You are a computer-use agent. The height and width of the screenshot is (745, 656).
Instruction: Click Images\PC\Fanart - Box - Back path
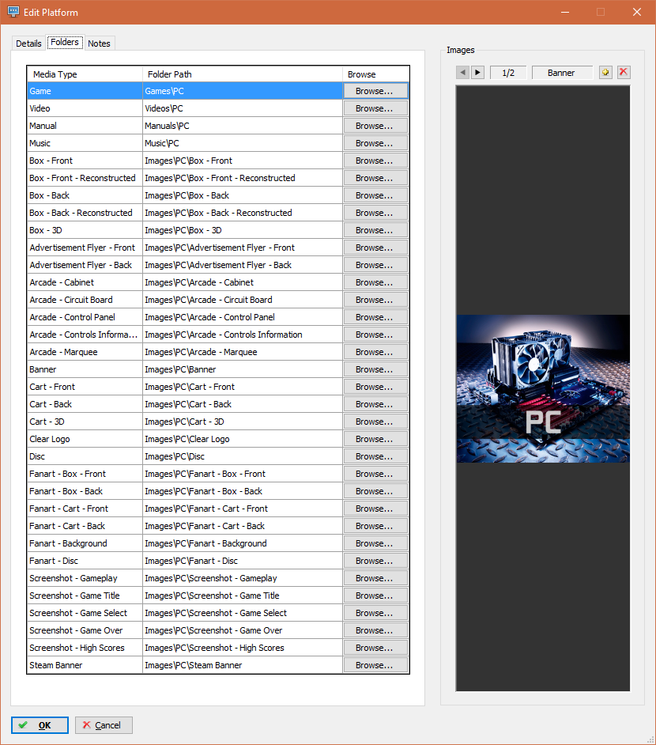[243, 491]
